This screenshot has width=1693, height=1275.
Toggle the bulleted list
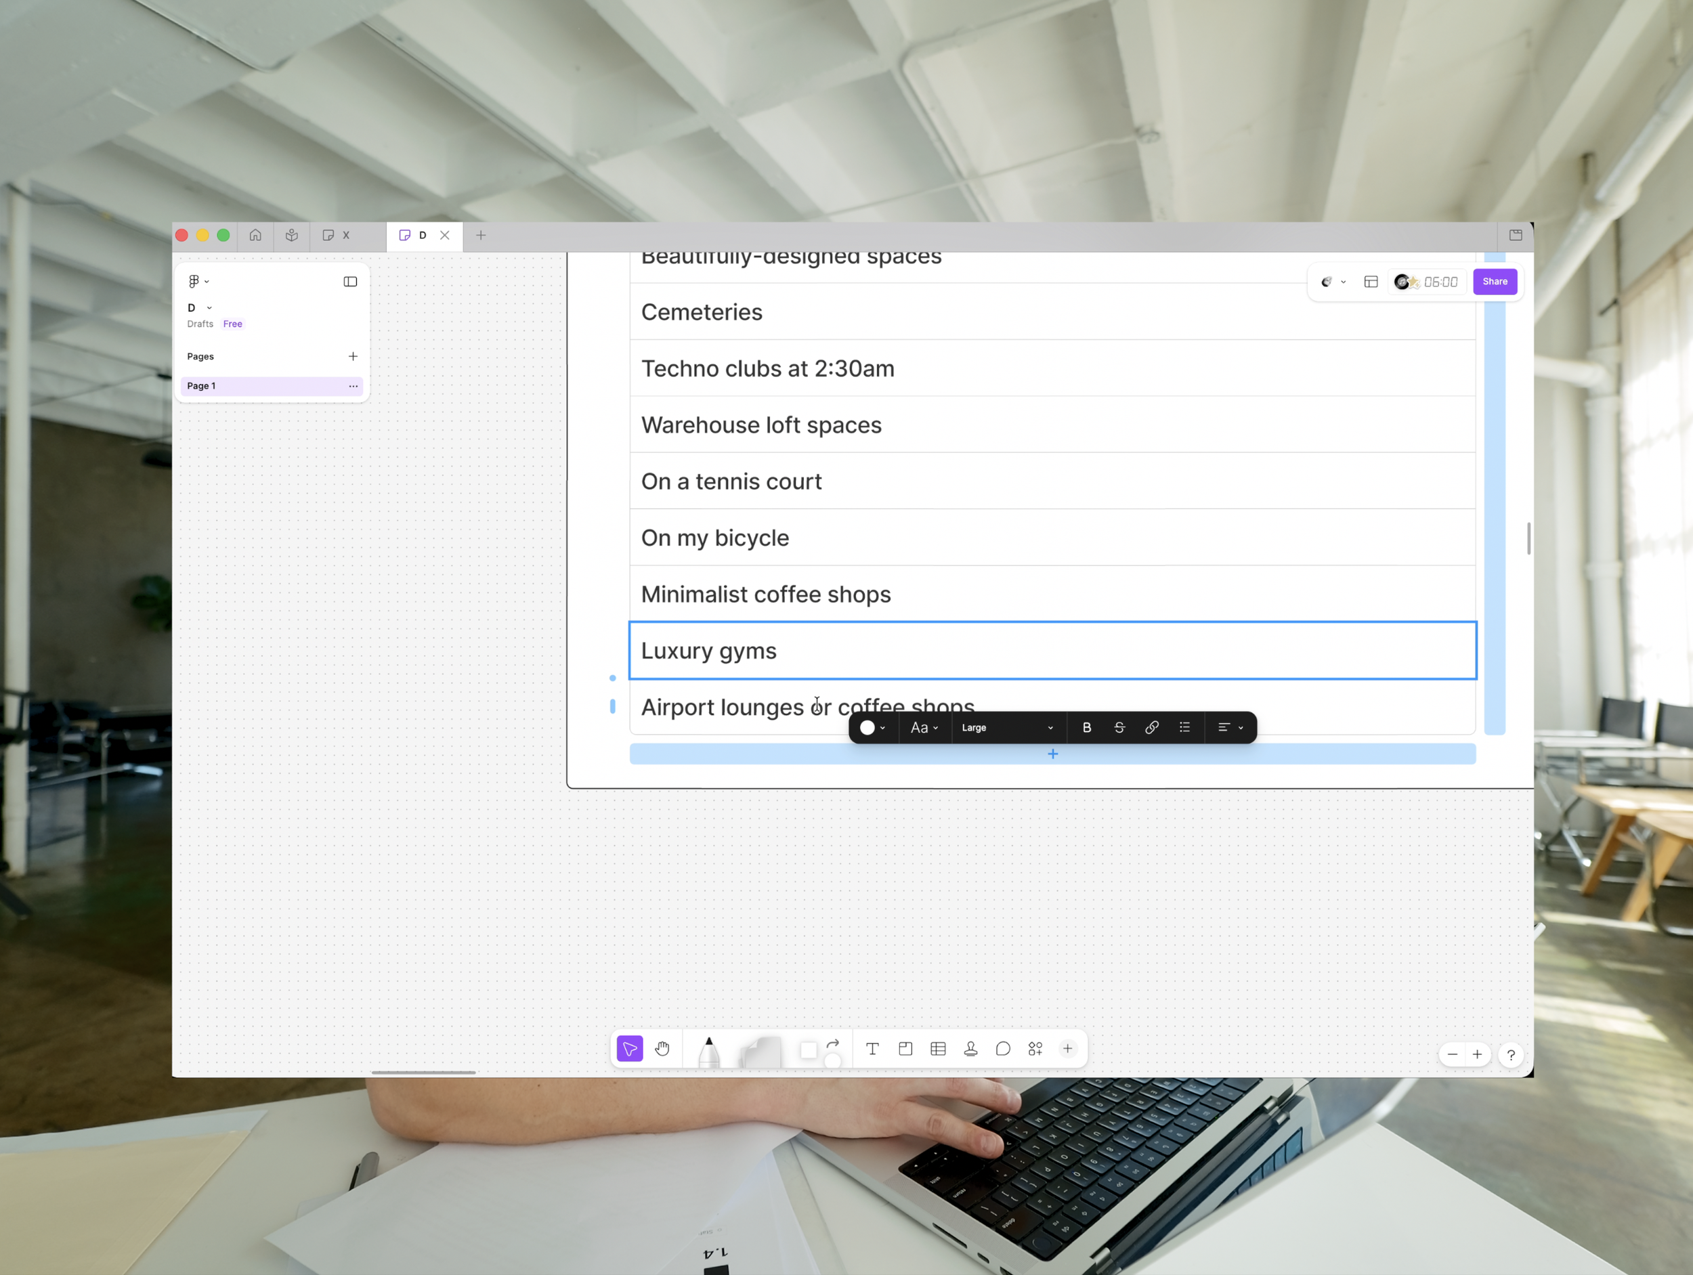1185,728
